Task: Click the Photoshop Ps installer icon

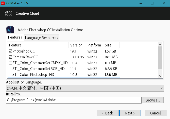Action: pos(10,30)
